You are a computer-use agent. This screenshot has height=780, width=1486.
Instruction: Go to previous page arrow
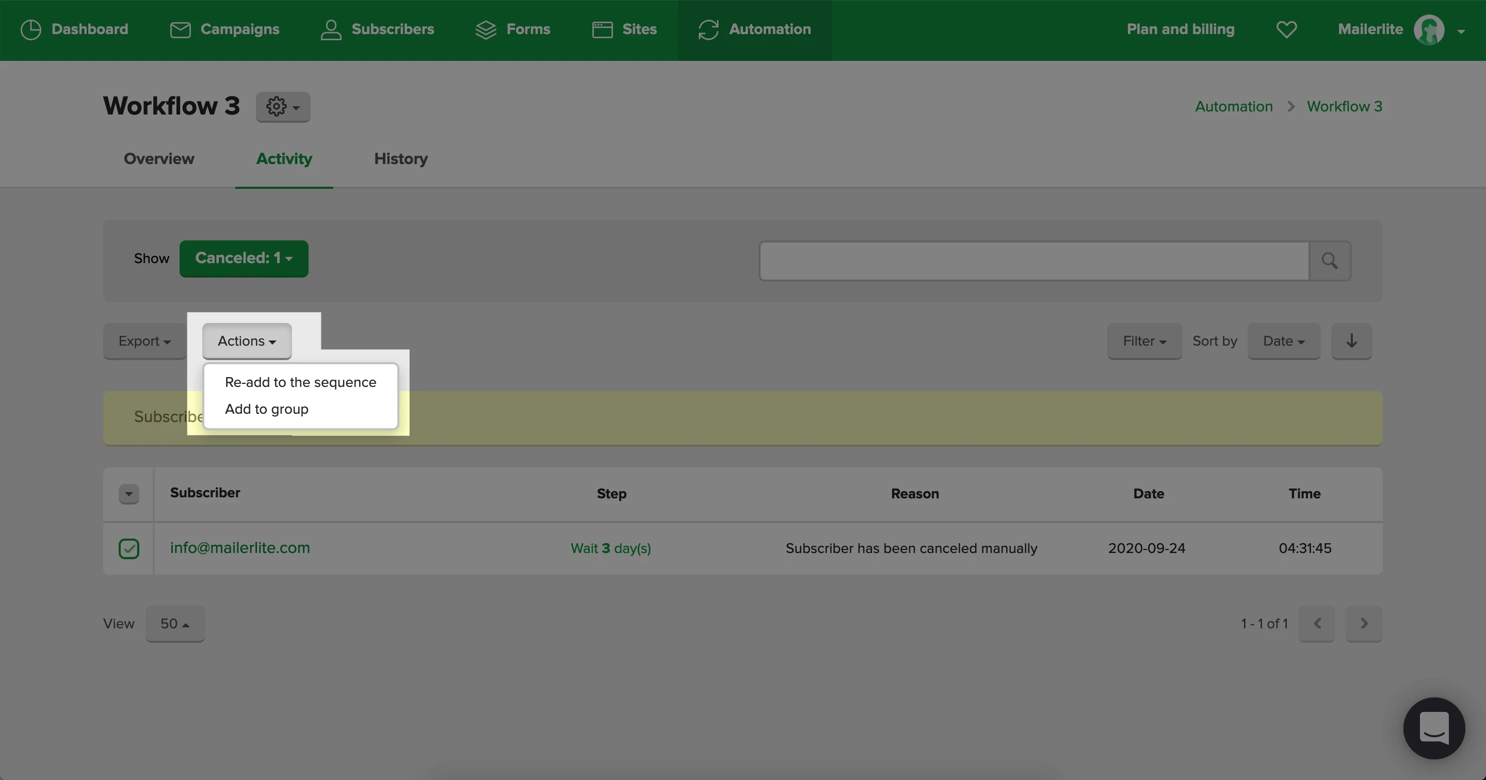click(1316, 624)
